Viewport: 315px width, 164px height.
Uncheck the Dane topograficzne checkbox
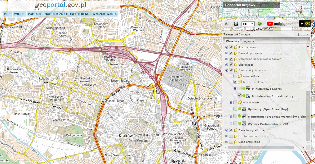(231, 130)
